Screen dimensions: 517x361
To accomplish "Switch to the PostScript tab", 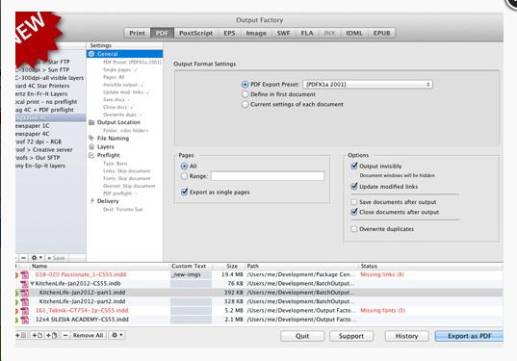I will coord(195,33).
